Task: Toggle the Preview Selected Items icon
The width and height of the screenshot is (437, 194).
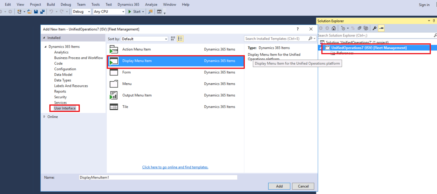Action: (381, 28)
